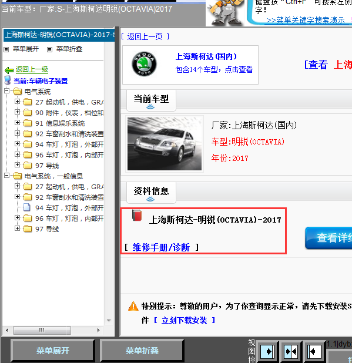Viewport: 352px width, 363px height.
Task: Click the folder icon for 电气系统
Action: 18,91
